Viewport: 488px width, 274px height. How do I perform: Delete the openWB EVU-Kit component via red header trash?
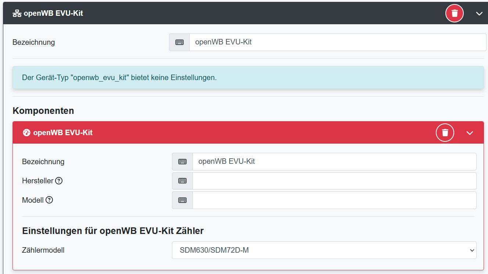(x=445, y=133)
